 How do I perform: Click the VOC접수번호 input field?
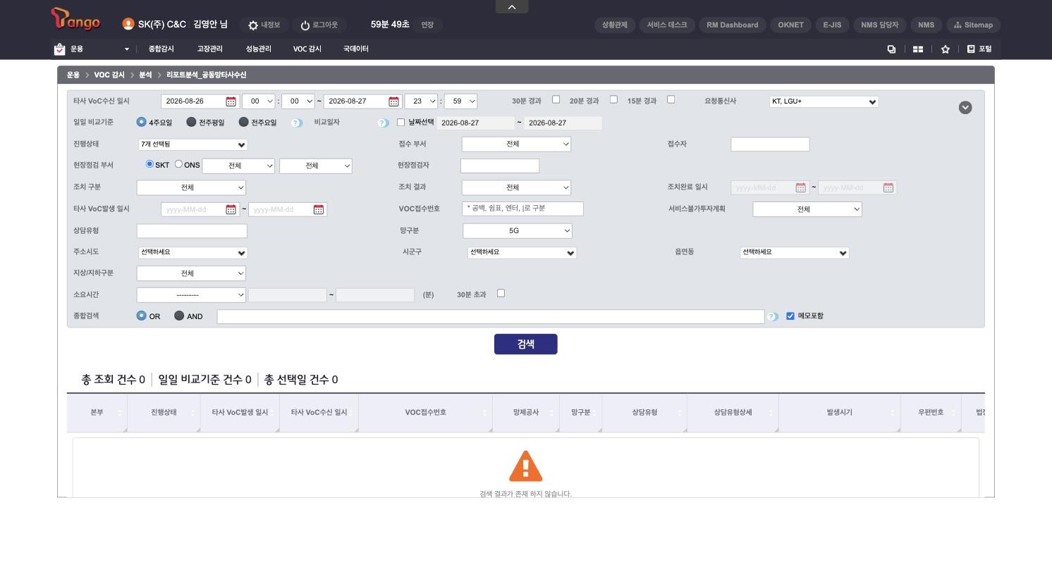[x=522, y=209]
